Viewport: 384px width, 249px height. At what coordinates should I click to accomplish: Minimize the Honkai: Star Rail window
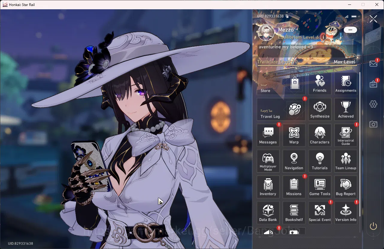pyautogui.click(x=349, y=4)
